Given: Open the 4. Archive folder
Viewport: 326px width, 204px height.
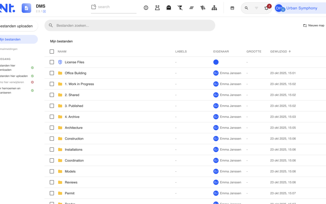Looking at the screenshot, I should pyautogui.click(x=72, y=117).
